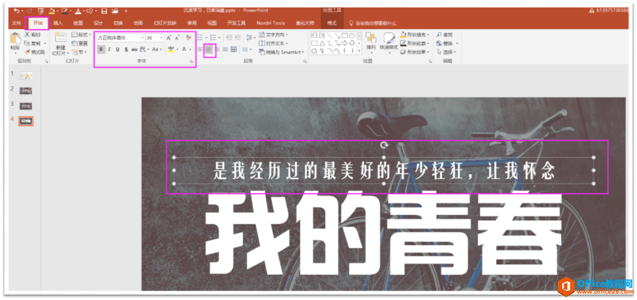Image resolution: width=637 pixels, height=300 pixels.
Task: Toggle bold formatting on selected text
Action: [x=100, y=49]
